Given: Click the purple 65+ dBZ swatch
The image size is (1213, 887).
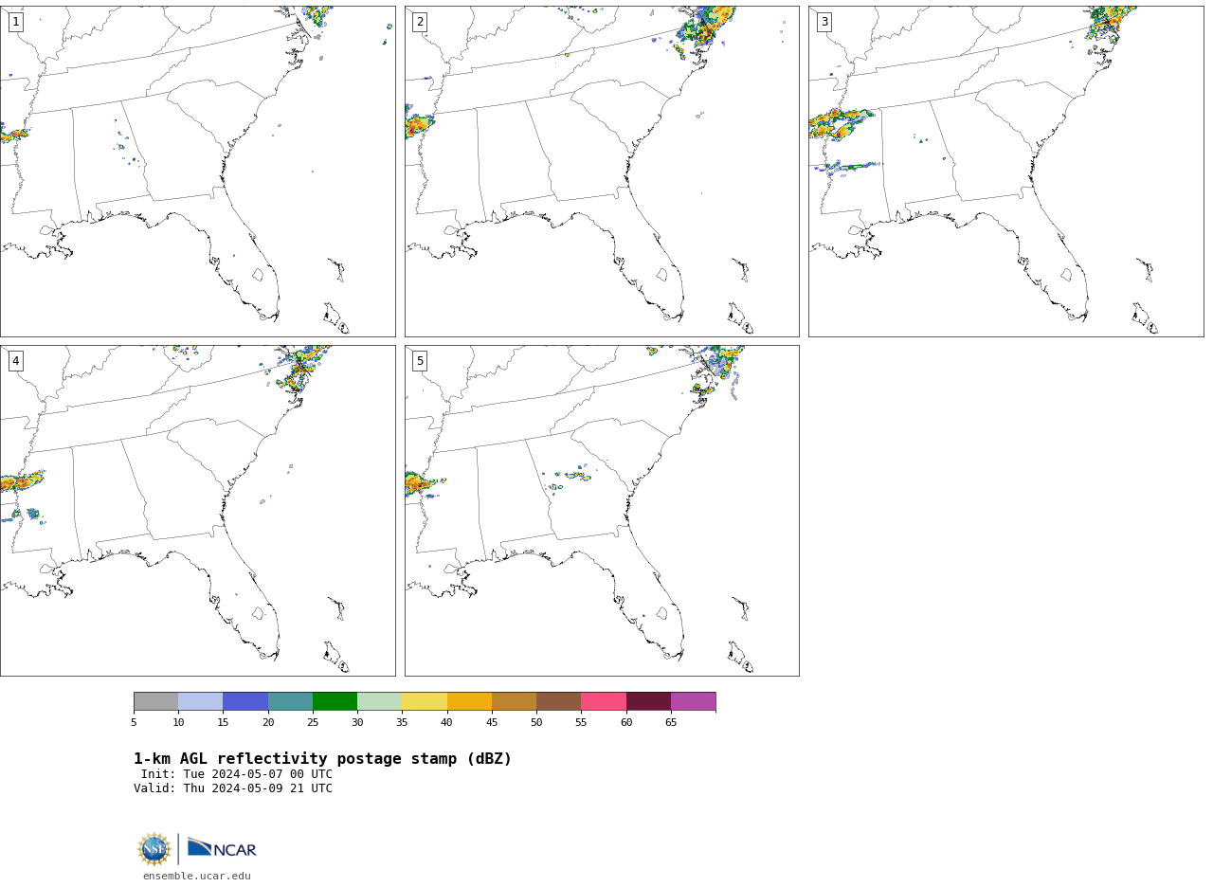Looking at the screenshot, I should (693, 701).
